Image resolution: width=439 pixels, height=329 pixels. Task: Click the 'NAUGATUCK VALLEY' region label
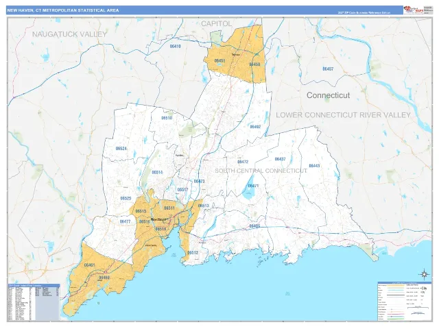tap(69, 34)
